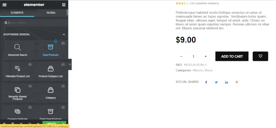Click the Add to Cart button
The width and height of the screenshot is (276, 128).
pos(232,56)
